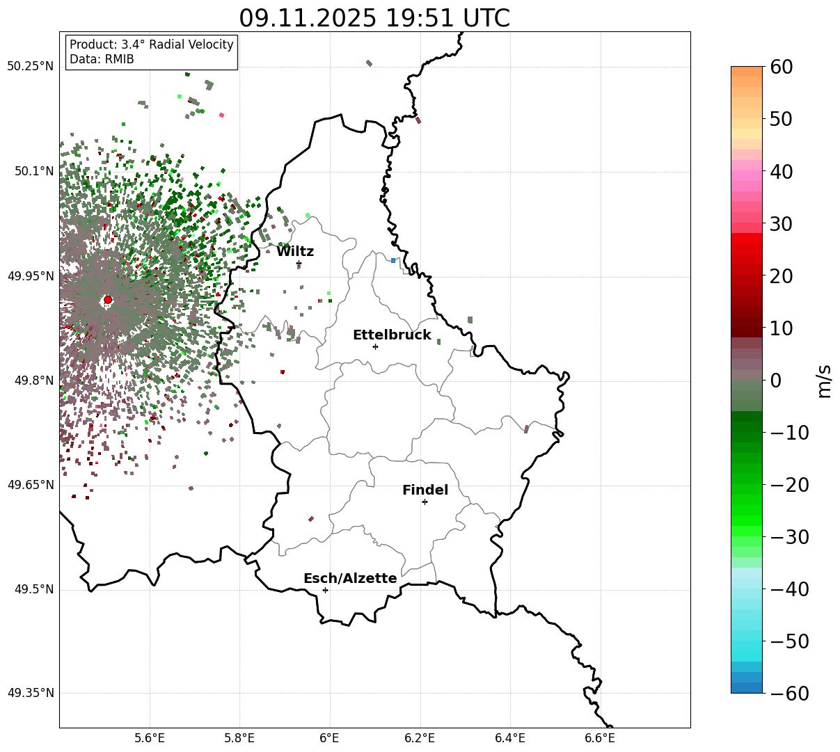
Task: Click the Wiltz city label
Action: click(295, 252)
